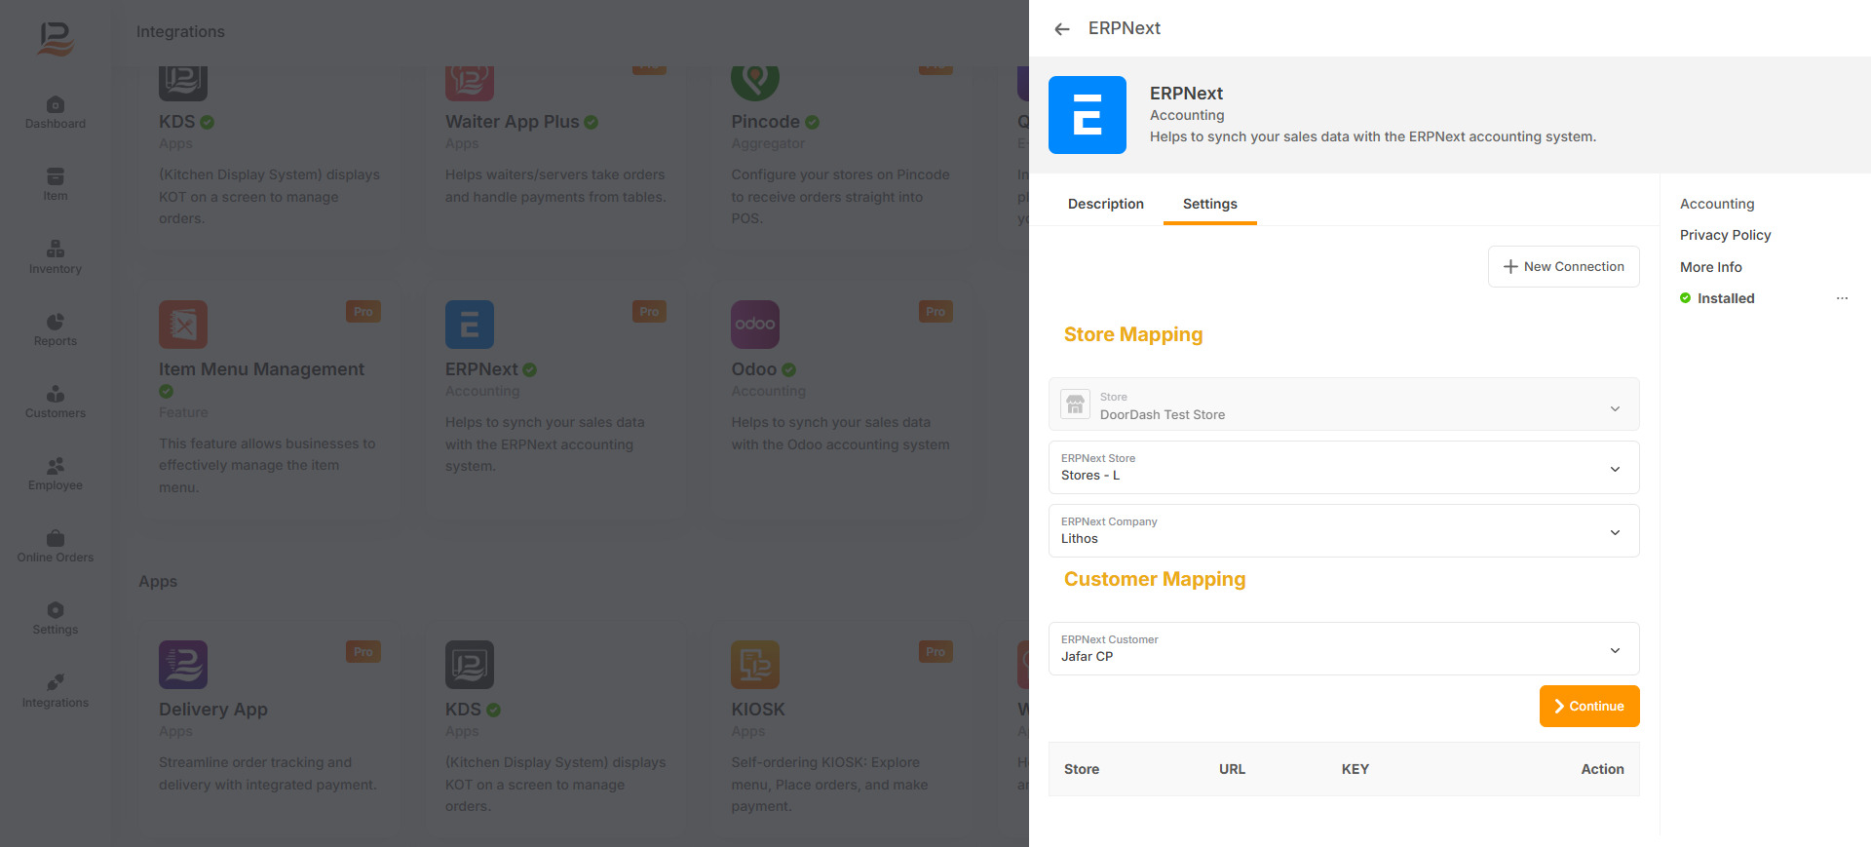This screenshot has width=1871, height=847.
Task: Open the Dashboard sidebar icon
Action: coord(56,112)
